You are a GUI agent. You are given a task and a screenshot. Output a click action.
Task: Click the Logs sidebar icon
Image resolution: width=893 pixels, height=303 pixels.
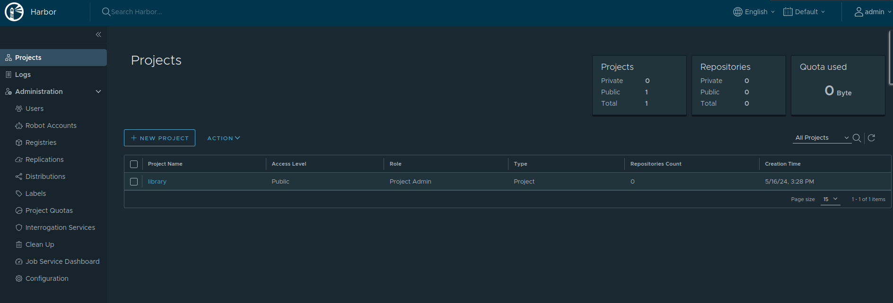click(x=9, y=75)
